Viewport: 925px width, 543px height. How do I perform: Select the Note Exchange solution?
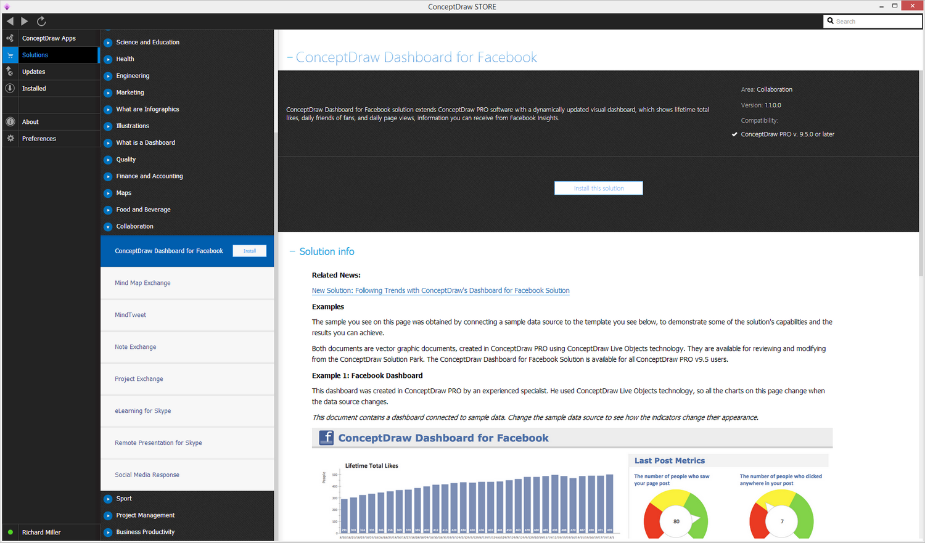coord(187,347)
